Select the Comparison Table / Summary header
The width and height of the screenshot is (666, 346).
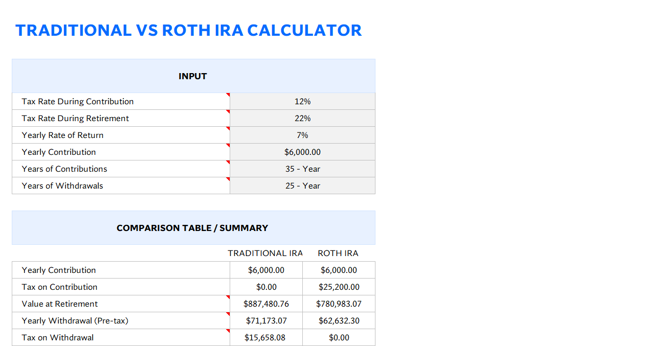click(193, 228)
